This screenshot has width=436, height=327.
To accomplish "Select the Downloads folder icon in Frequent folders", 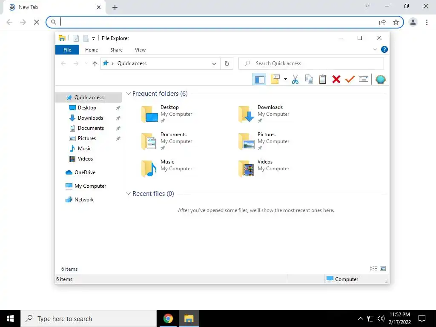I will coord(247,114).
